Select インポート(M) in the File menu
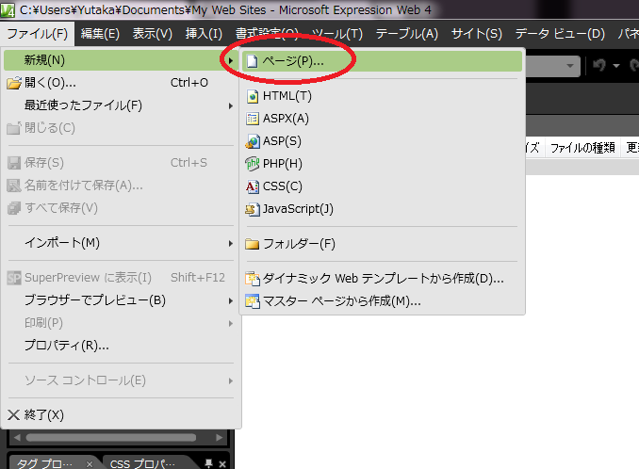Image resolution: width=639 pixels, height=469 pixels. click(121, 244)
